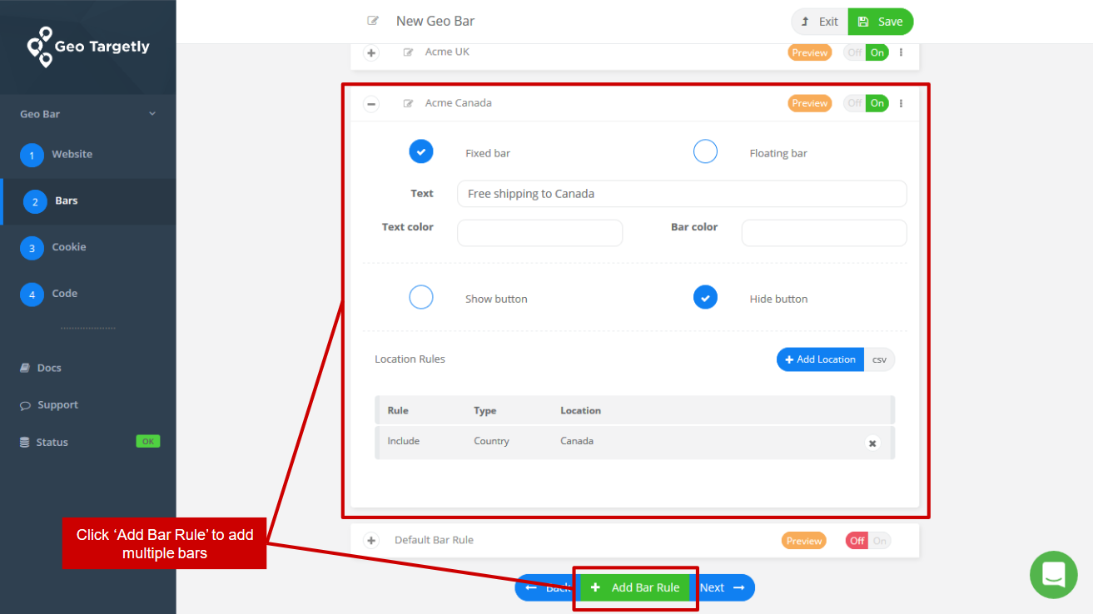The image size is (1093, 614).
Task: Select the Floating bar option
Action: tap(705, 151)
